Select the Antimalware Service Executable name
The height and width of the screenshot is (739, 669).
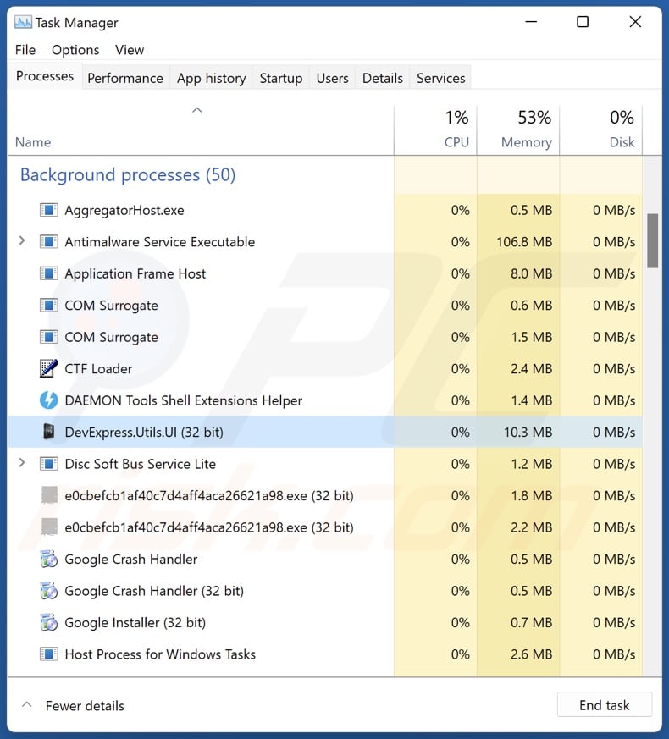(160, 242)
